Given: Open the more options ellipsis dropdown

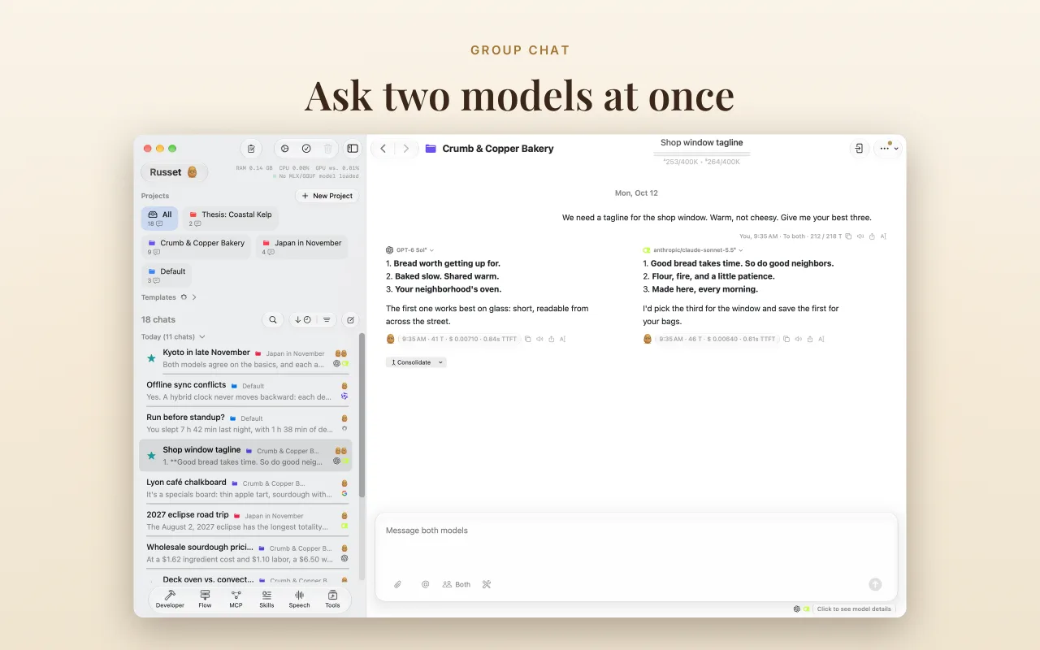Looking at the screenshot, I should (x=887, y=149).
